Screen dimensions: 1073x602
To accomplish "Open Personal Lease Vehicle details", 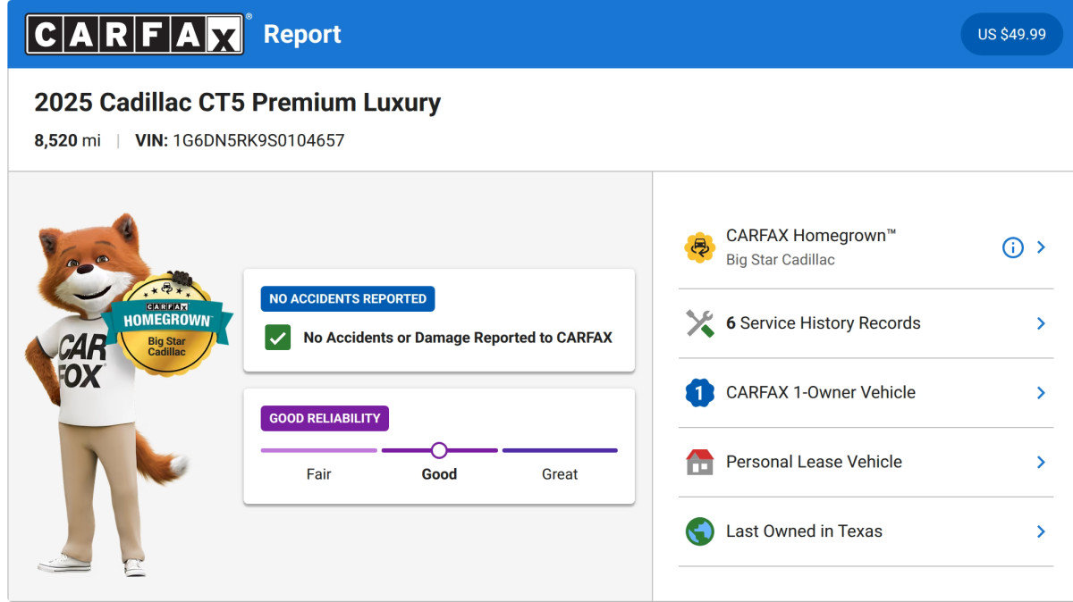I will [866, 462].
